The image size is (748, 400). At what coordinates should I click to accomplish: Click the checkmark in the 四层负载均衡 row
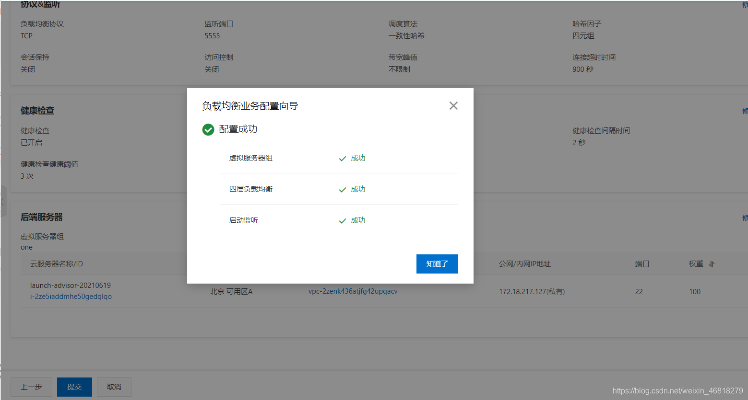[343, 190]
